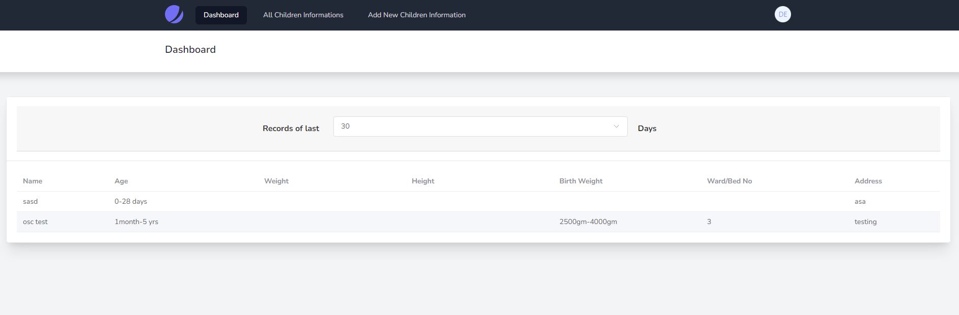The image size is (959, 315).
Task: Click the chevron arrow in days selector
Action: (616, 127)
